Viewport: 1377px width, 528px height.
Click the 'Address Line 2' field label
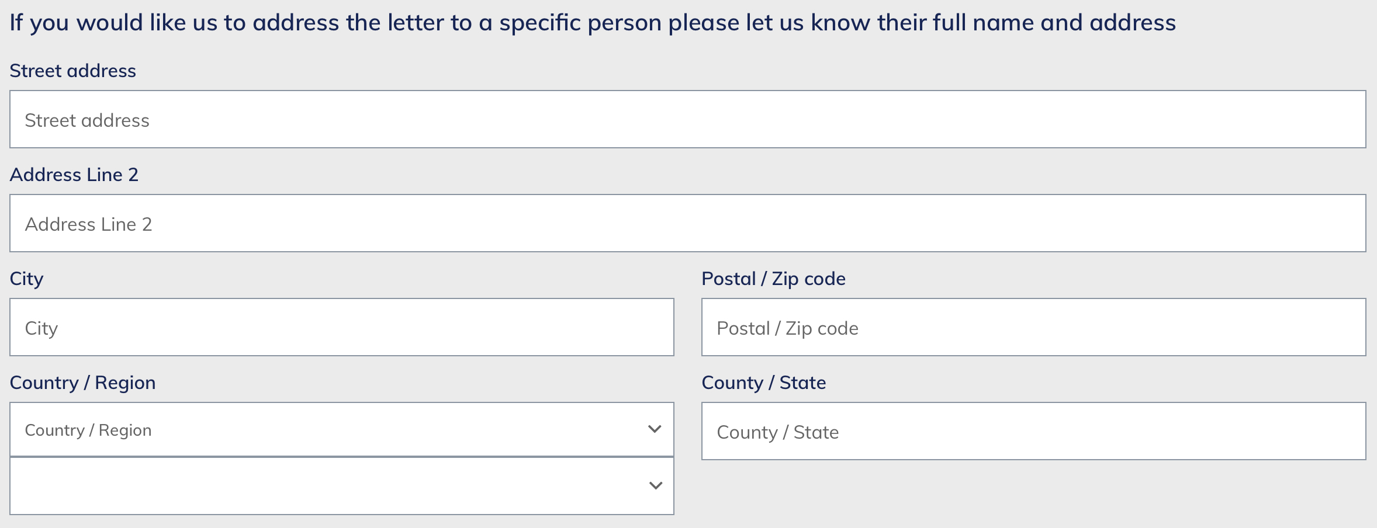pos(74,175)
